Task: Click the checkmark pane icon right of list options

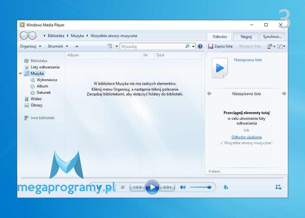Action: [280, 46]
